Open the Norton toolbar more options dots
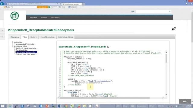The height and width of the screenshot is (108, 193). tap(79, 7)
